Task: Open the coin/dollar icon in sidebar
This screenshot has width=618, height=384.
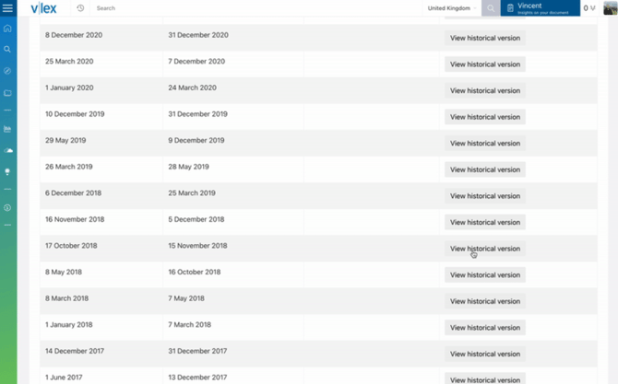Action: [x=7, y=208]
